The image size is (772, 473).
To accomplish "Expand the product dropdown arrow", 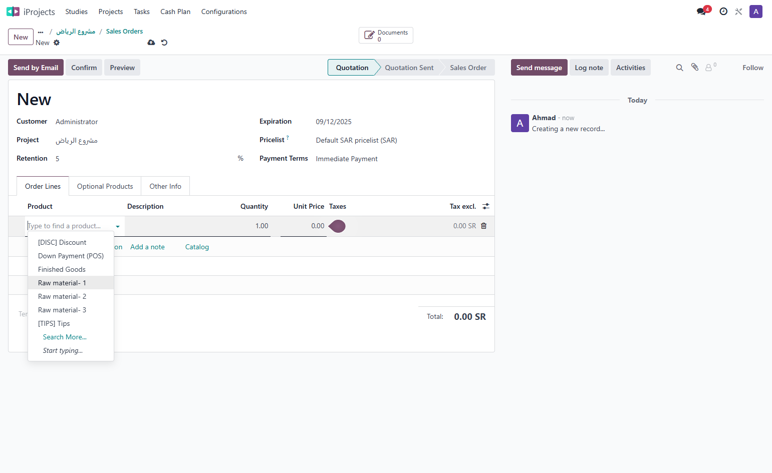I will click(x=118, y=226).
